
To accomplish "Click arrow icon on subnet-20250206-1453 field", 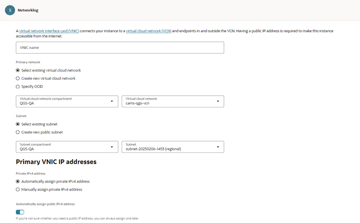I will click(x=217, y=147).
